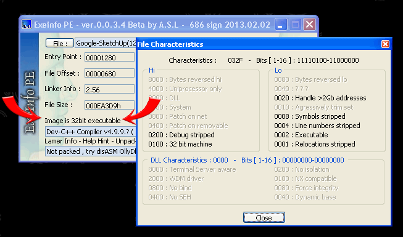The height and width of the screenshot is (237, 403).
Task: Click '8000 : Terminal Server aware' entry
Action: tap(192, 169)
